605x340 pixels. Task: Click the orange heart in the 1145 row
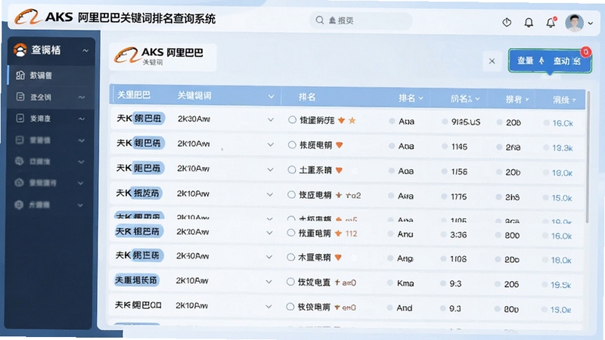click(x=339, y=145)
